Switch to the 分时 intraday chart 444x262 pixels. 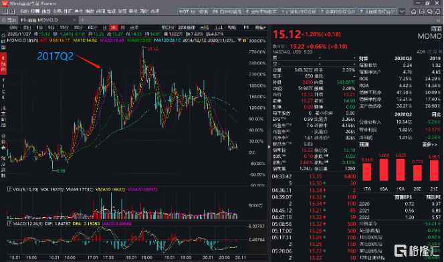[13, 27]
